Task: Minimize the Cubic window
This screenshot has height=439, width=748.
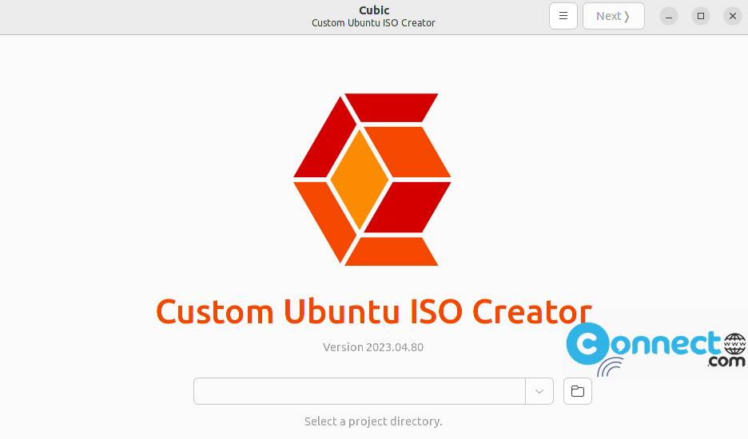Action: click(x=669, y=16)
